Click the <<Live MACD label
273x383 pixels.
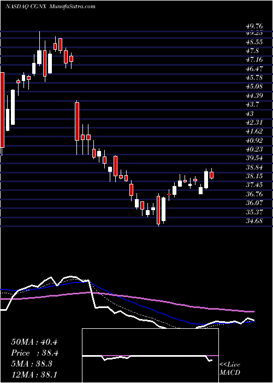point(230,368)
